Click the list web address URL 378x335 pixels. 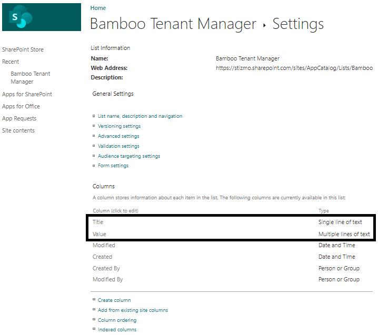coord(294,68)
